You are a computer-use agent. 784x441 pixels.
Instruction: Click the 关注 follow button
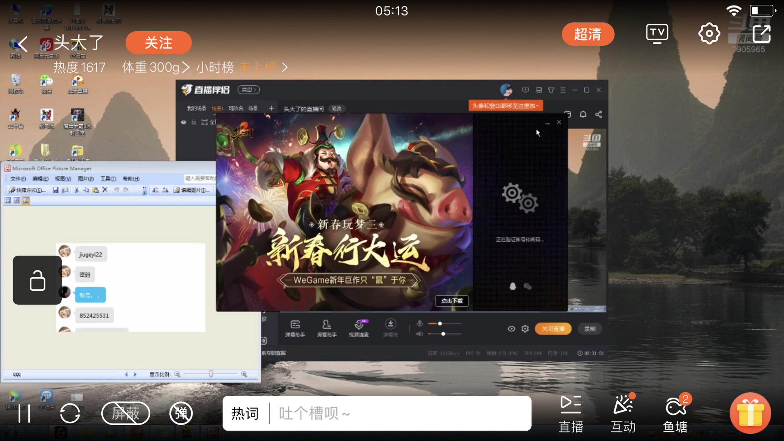point(158,43)
